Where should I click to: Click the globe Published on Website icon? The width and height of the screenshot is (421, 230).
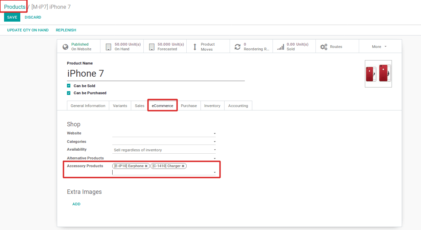pos(66,47)
